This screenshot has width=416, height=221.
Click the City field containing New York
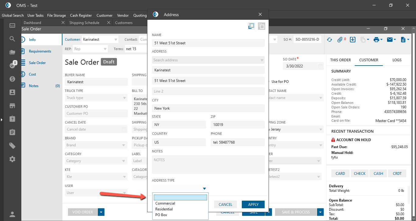click(208, 108)
